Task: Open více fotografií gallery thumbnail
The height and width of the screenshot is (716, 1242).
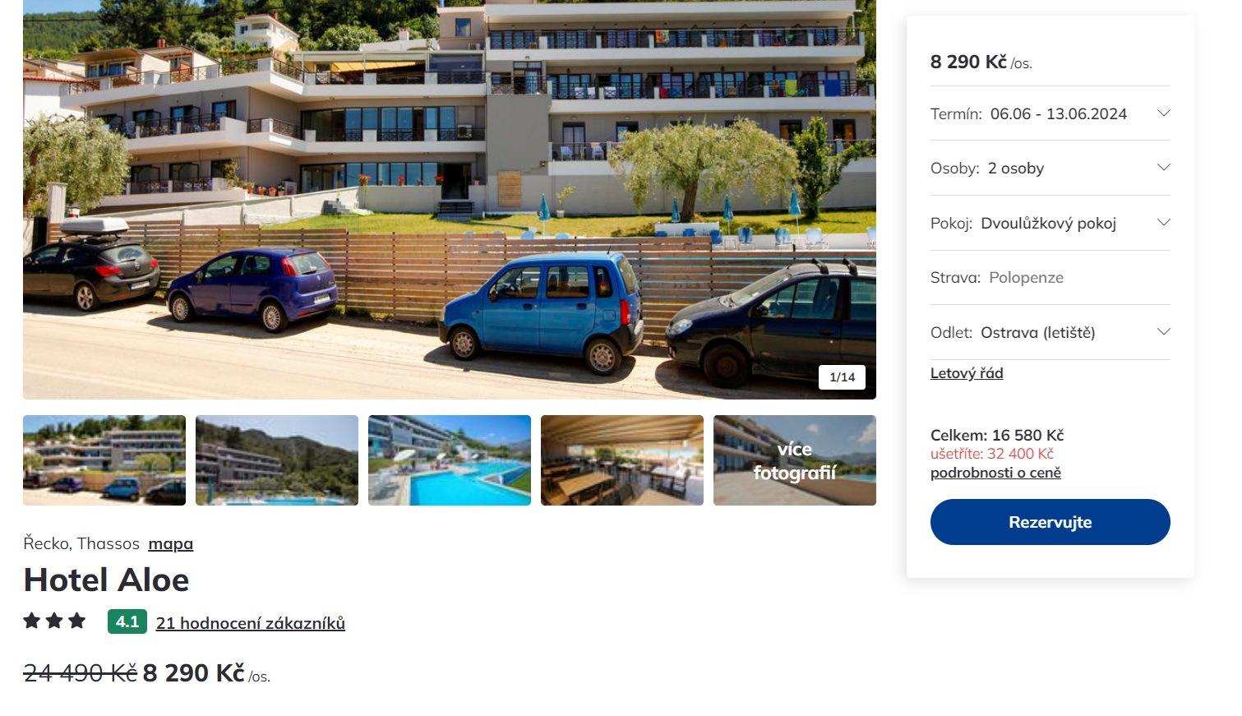Action: 795,460
